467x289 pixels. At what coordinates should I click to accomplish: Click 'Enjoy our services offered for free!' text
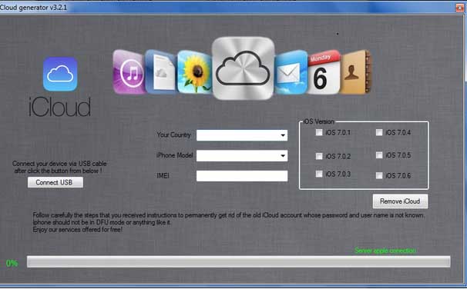77,230
